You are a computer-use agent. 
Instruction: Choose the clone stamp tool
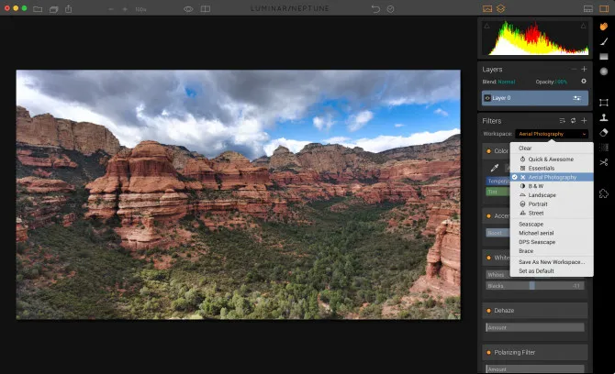(604, 117)
